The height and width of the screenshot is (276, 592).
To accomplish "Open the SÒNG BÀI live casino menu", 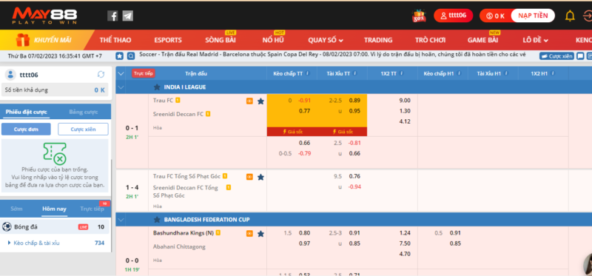I will click(x=220, y=40).
